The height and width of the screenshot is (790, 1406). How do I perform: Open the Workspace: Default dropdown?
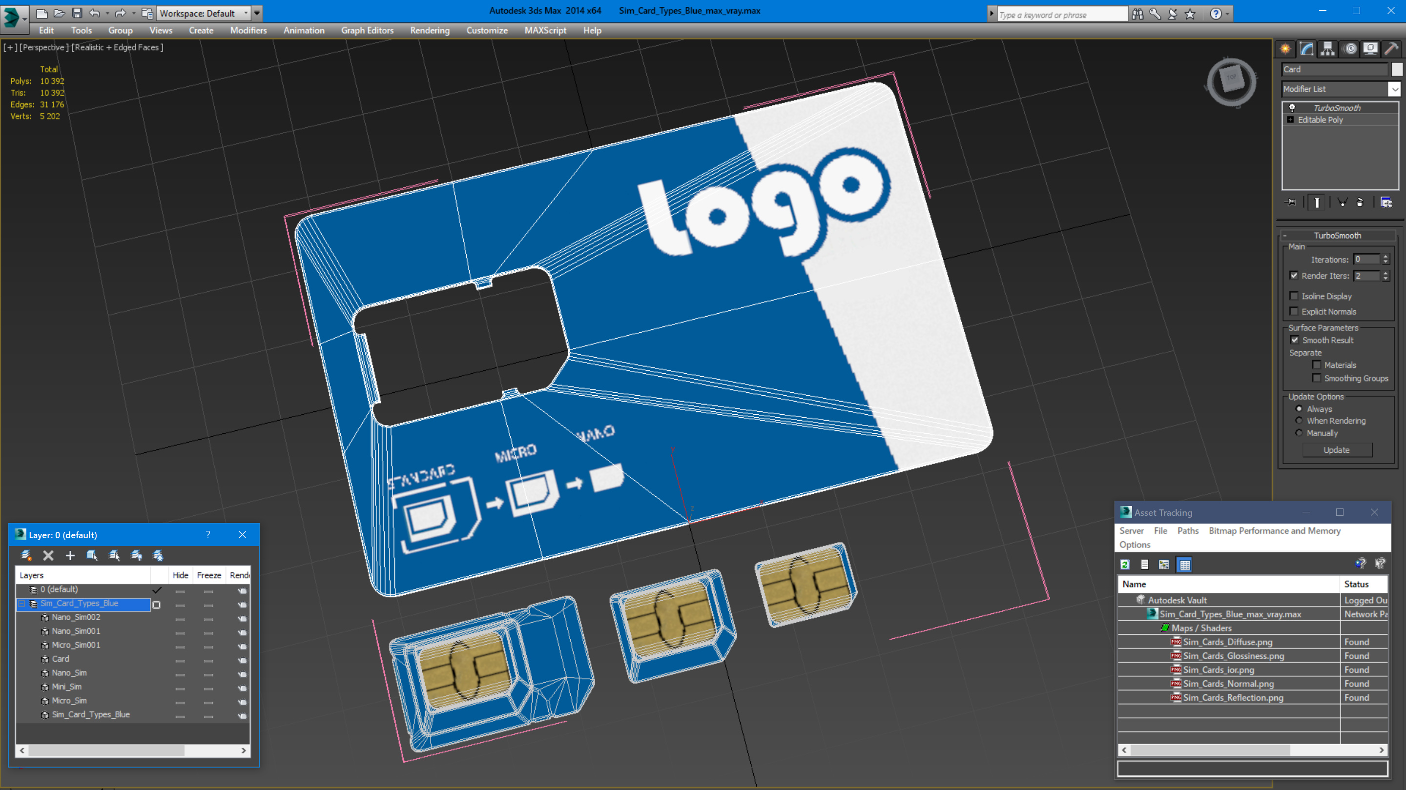[x=204, y=13]
